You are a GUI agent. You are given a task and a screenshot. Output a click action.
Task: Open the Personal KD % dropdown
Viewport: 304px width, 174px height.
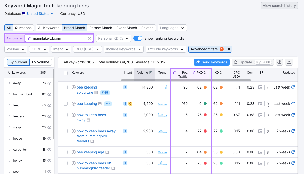coord(113,38)
